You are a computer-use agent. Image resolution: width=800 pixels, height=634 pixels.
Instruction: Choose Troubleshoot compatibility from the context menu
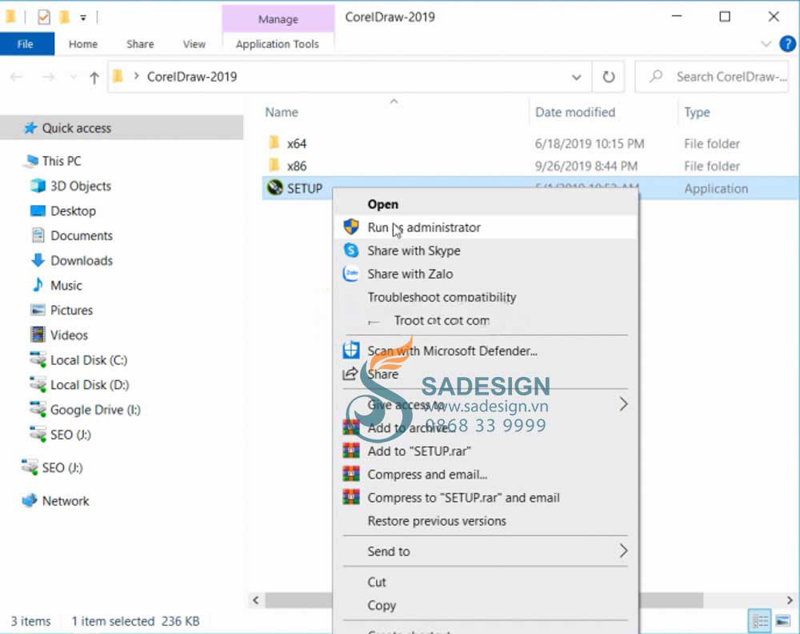(485, 297)
